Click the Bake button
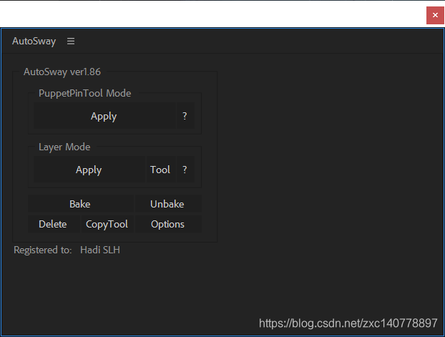Screen dimensions: 445x337 tap(81, 204)
